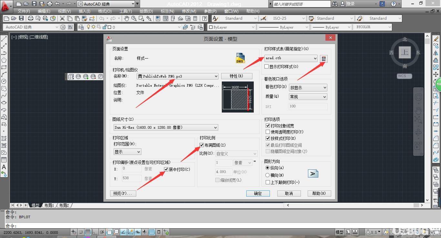Click the Erase tool in modify toolbar
Viewport: 441px width, 238px height.
pos(436,39)
